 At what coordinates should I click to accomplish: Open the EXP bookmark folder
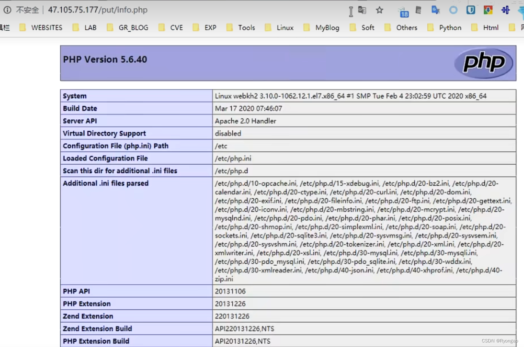205,27
